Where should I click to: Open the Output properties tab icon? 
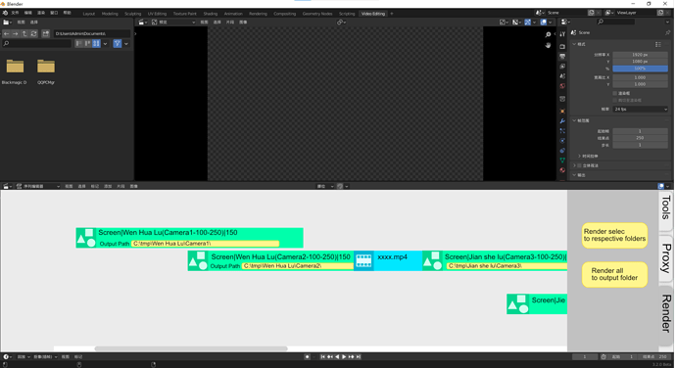coord(562,57)
